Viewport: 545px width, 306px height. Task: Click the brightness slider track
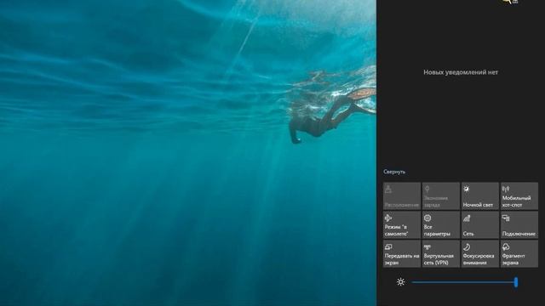click(x=464, y=282)
